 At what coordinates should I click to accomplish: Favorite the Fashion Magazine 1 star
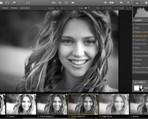(38, 116)
